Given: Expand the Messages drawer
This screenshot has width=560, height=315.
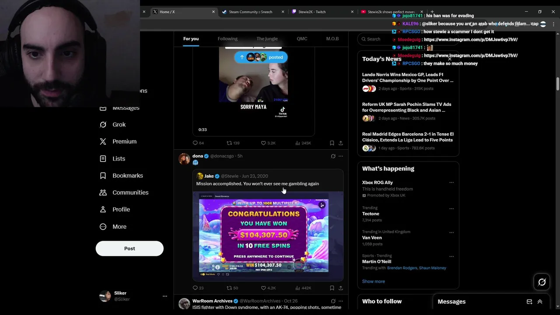Looking at the screenshot, I should pyautogui.click(x=540, y=301).
